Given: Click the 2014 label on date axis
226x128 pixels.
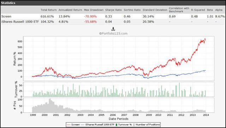Looking at the screenshot, I should (206, 115).
